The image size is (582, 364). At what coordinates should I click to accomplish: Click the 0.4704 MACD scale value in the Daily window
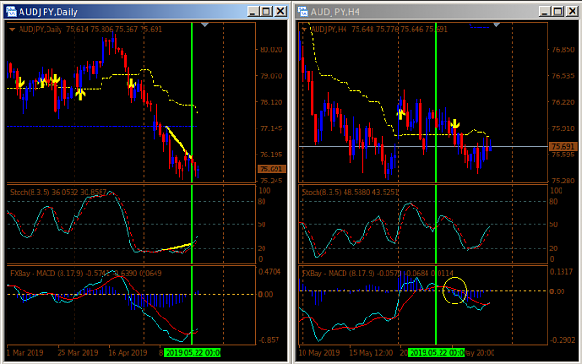(269, 272)
